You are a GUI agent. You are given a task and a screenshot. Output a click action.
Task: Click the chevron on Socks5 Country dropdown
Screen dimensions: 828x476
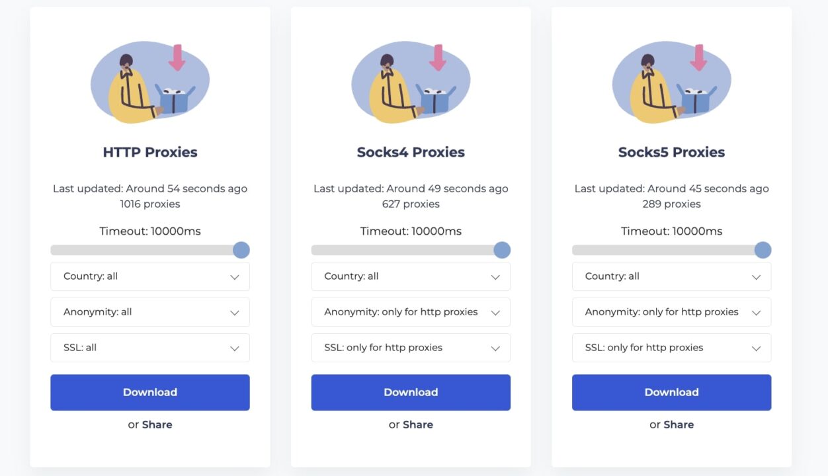tap(756, 276)
